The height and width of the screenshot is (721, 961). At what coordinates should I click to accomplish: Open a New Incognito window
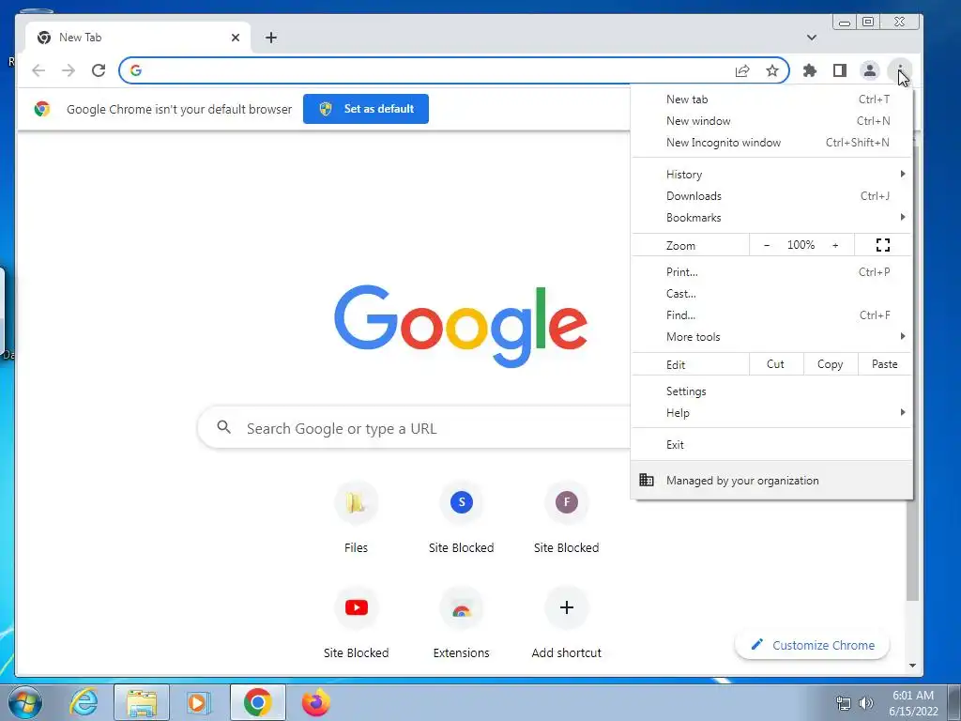(771, 143)
